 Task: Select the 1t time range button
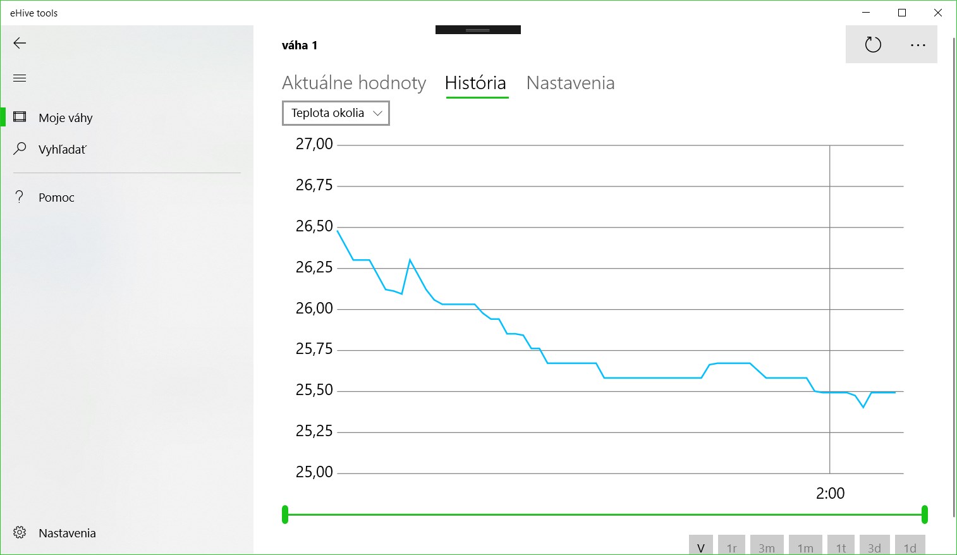click(x=841, y=547)
